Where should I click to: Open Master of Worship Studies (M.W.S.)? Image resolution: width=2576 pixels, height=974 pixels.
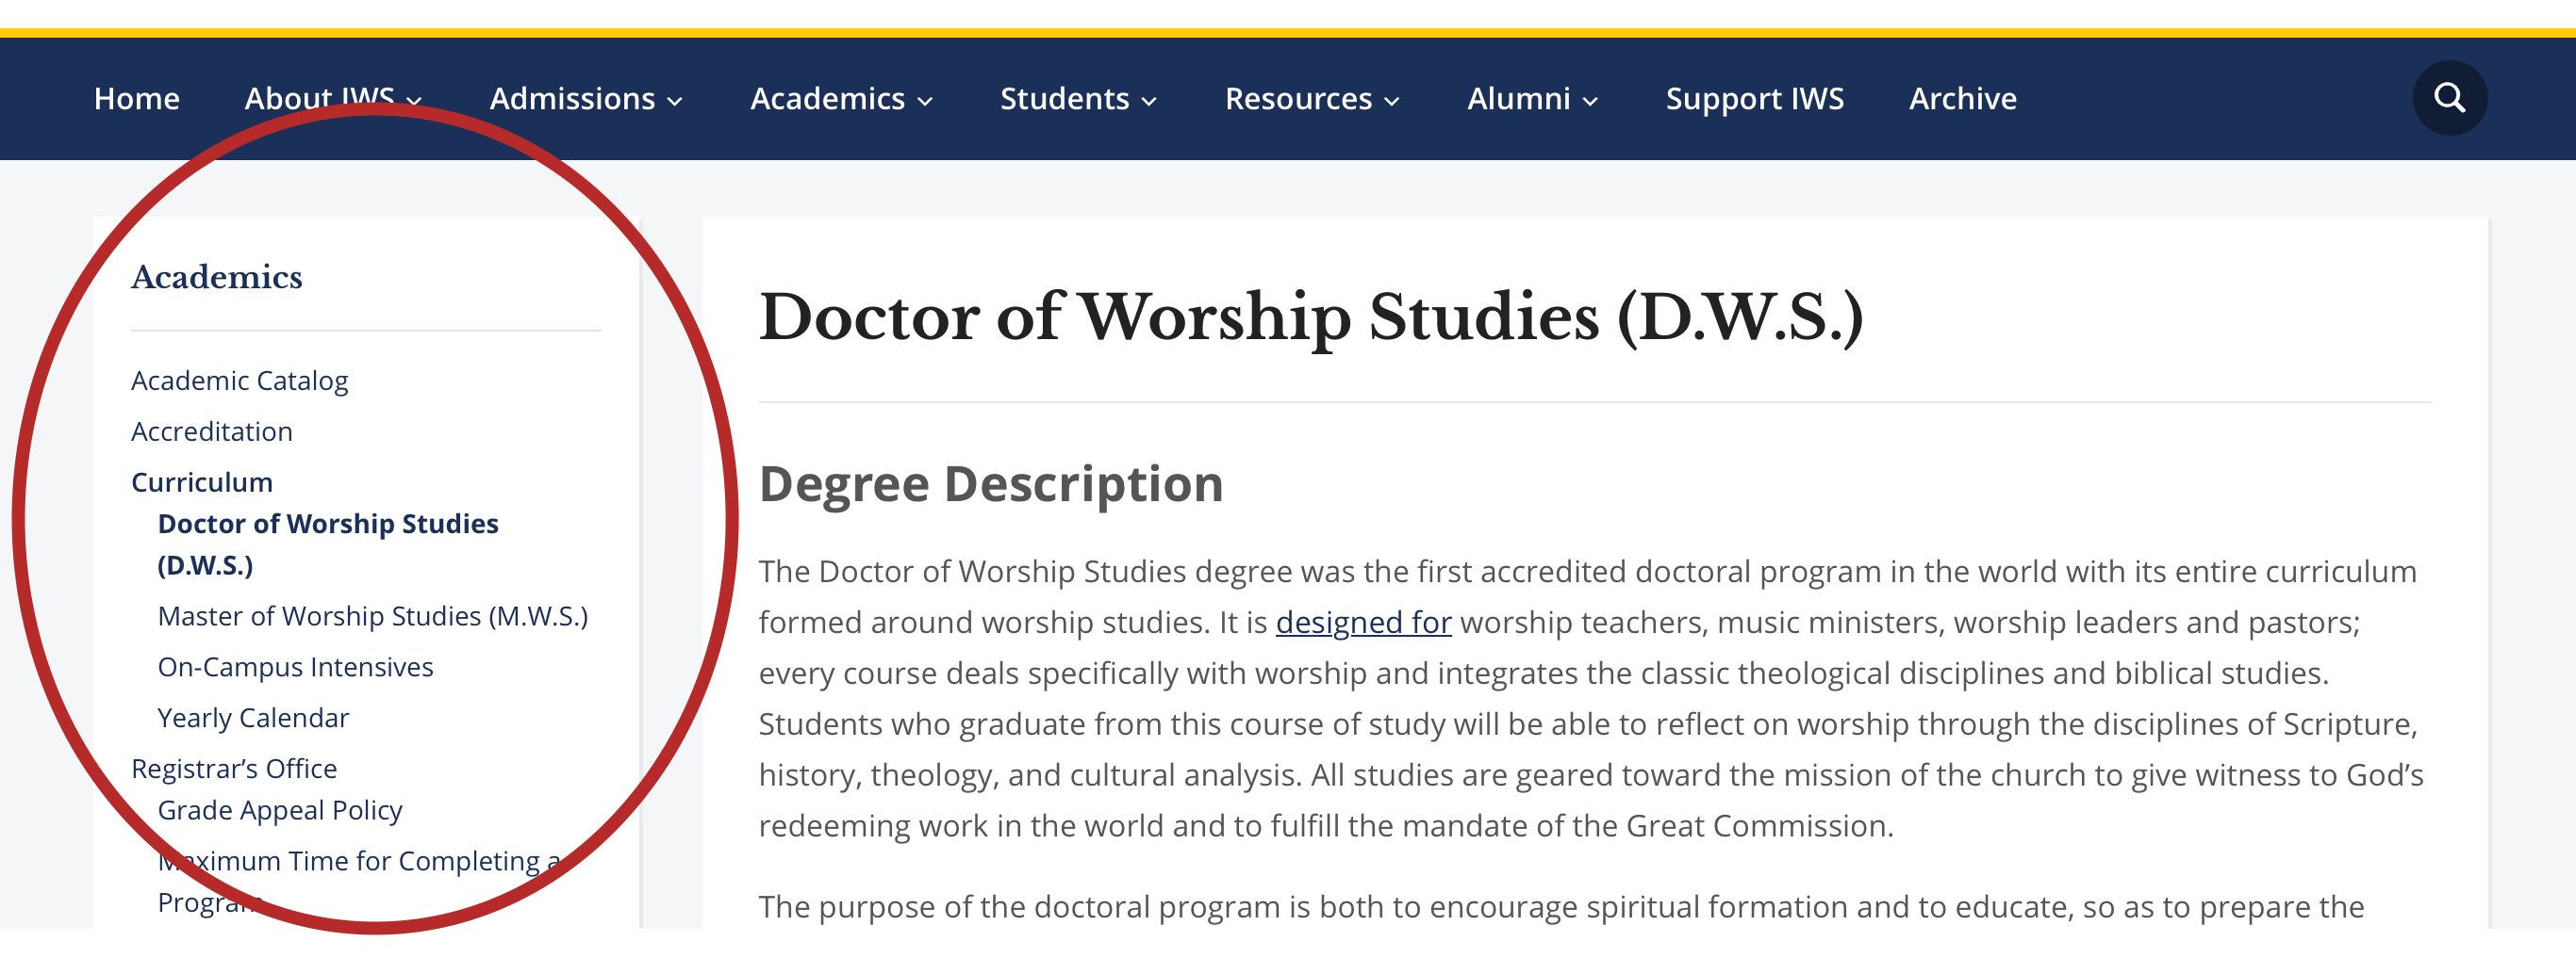coord(373,615)
